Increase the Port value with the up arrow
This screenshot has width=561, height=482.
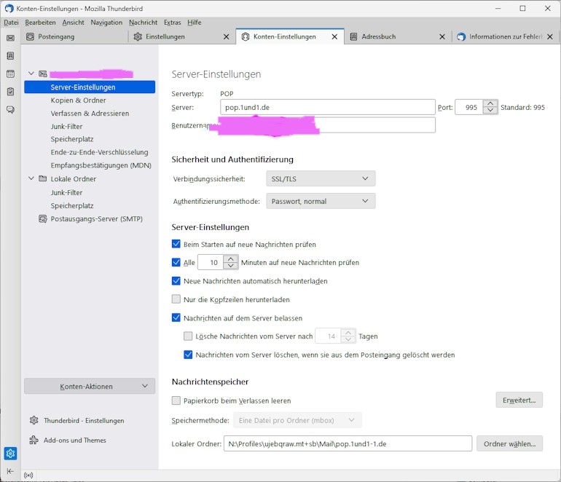490,103
